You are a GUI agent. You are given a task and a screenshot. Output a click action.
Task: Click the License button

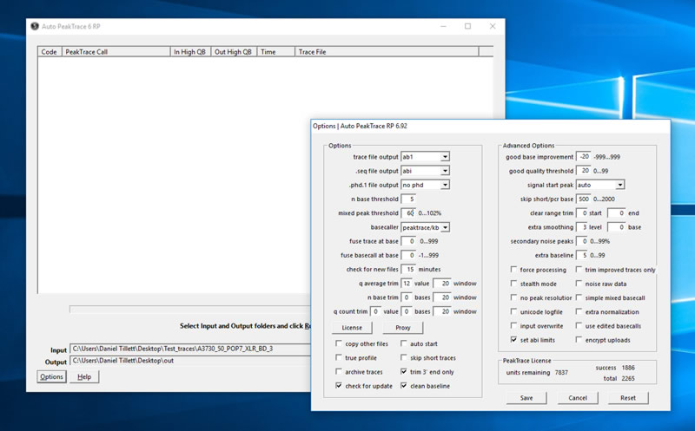click(352, 328)
